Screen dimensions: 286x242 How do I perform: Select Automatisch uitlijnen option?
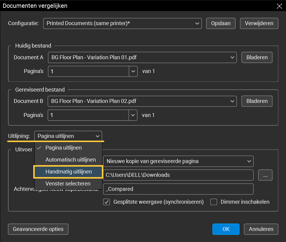point(68,160)
